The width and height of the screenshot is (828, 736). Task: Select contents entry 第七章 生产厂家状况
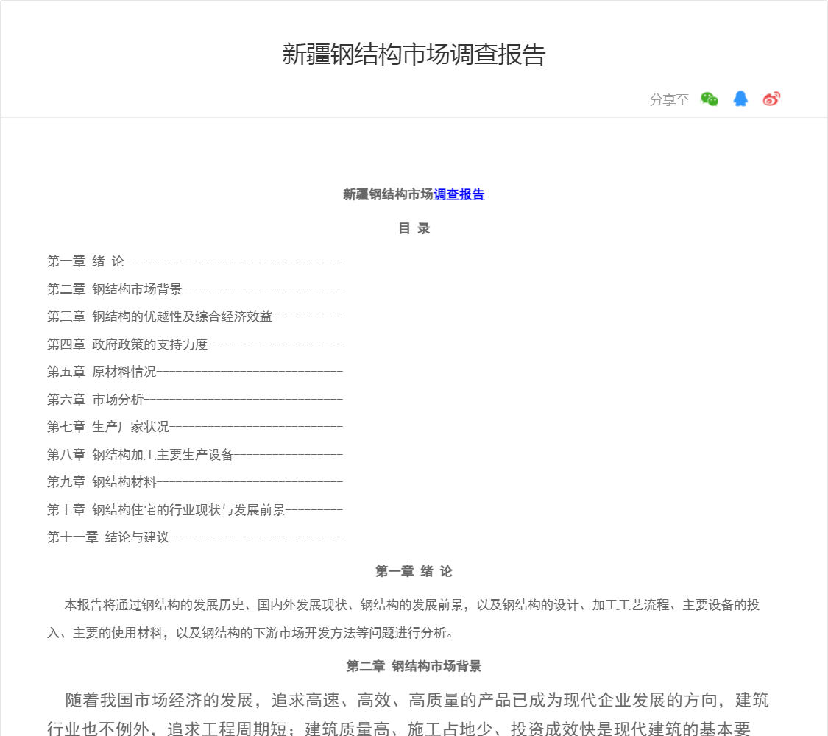(195, 427)
